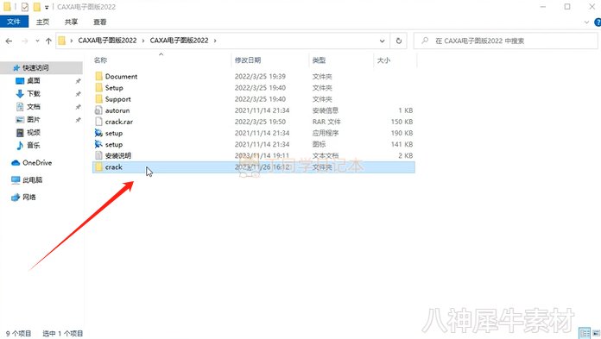This screenshot has width=601, height=339.
Task: Select the 190 KB setup application icon
Action: pos(98,133)
